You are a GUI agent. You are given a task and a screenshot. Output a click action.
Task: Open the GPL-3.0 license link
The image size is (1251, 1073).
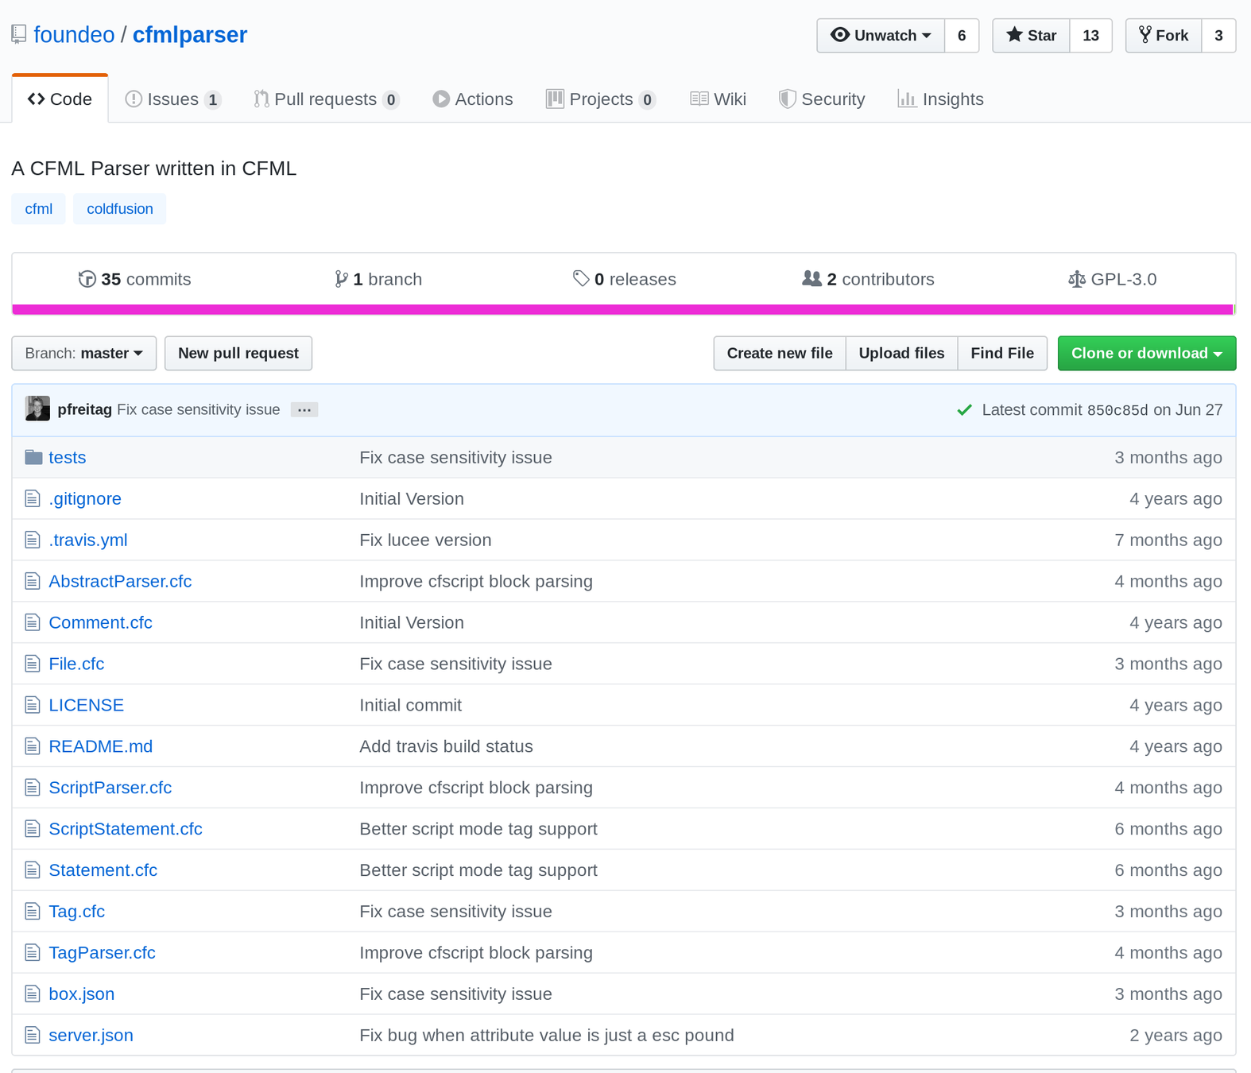(1113, 279)
